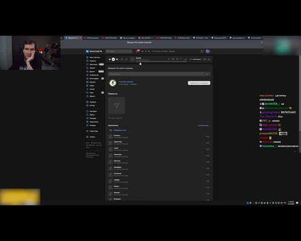Click the taskbar clock and date
Viewport: 301px width, 241px height.
[x=291, y=203]
